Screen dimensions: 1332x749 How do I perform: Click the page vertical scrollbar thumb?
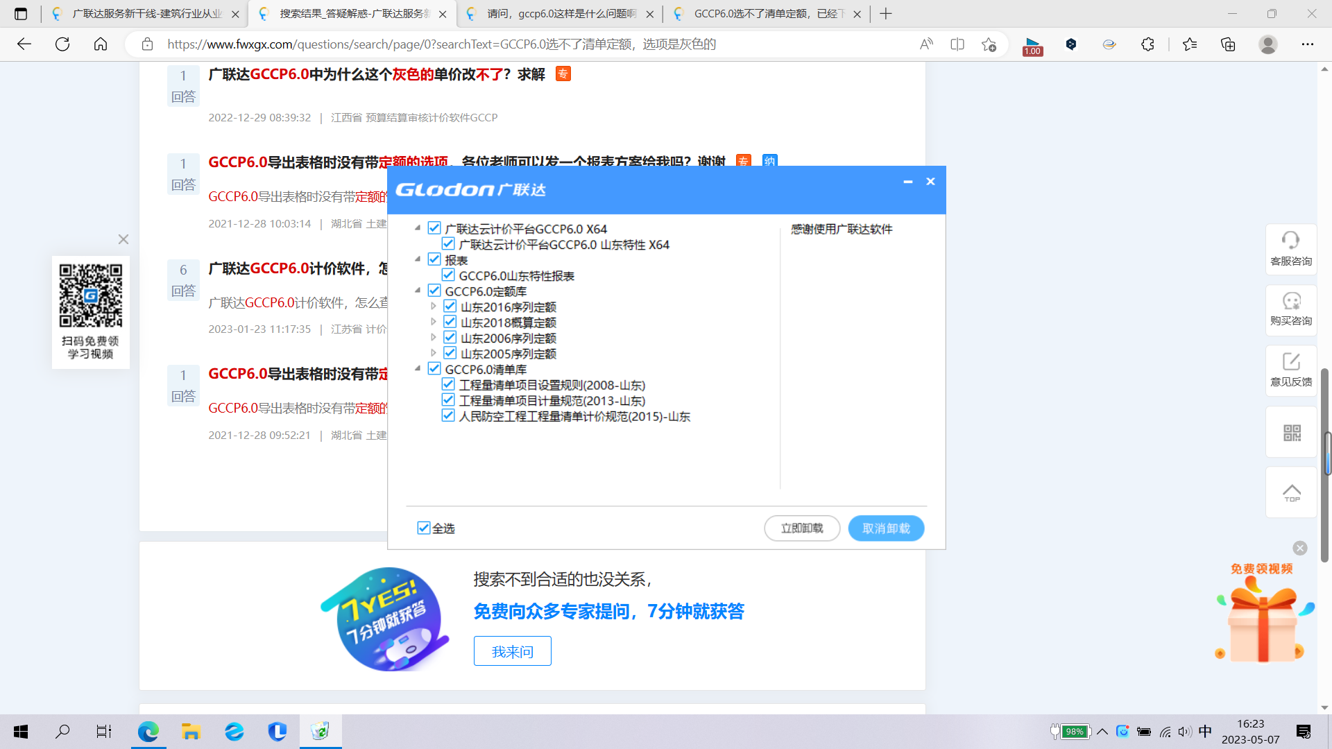1324,465
